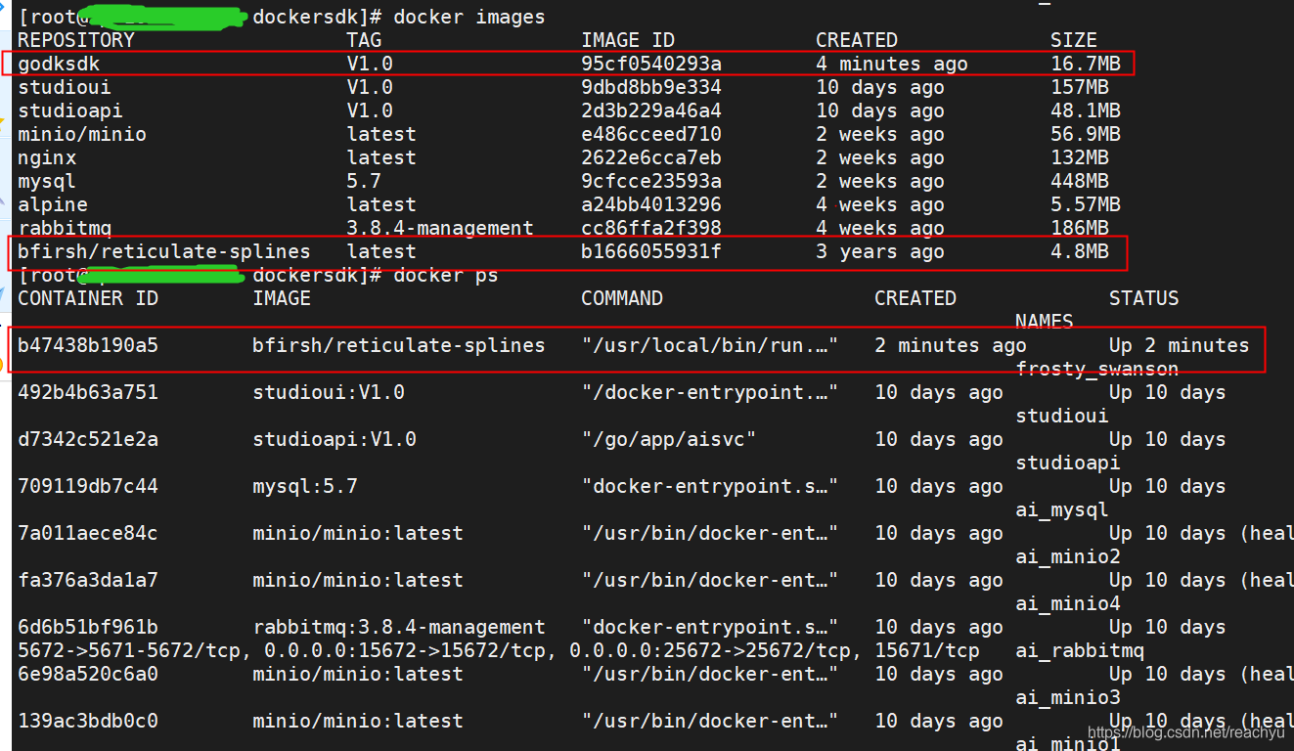
Task: Click the "/usr/local/bin/run.…" command
Action: 710,345
